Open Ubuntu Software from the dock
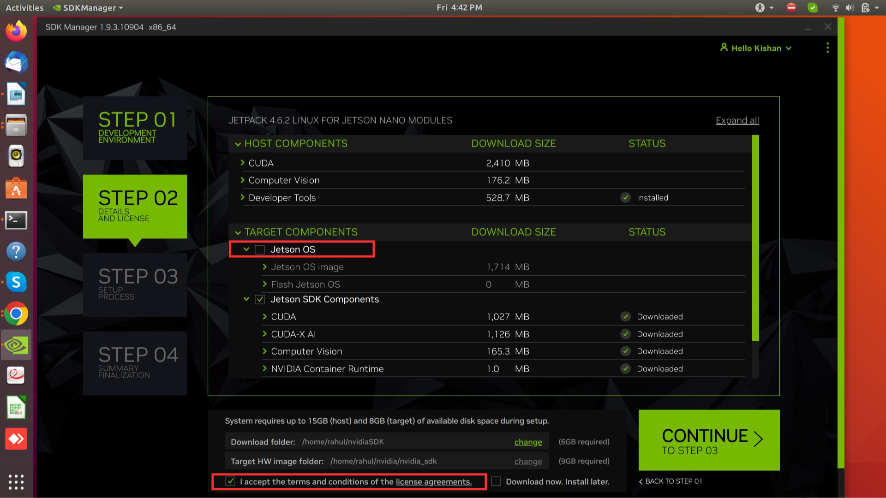Viewport: 886px width, 498px height. point(16,189)
